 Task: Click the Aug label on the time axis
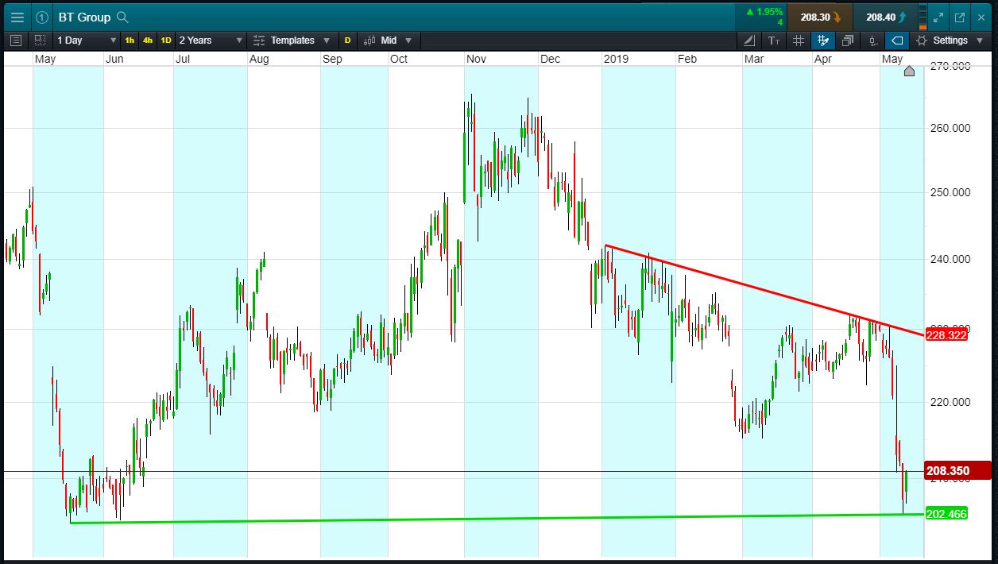[x=259, y=60]
